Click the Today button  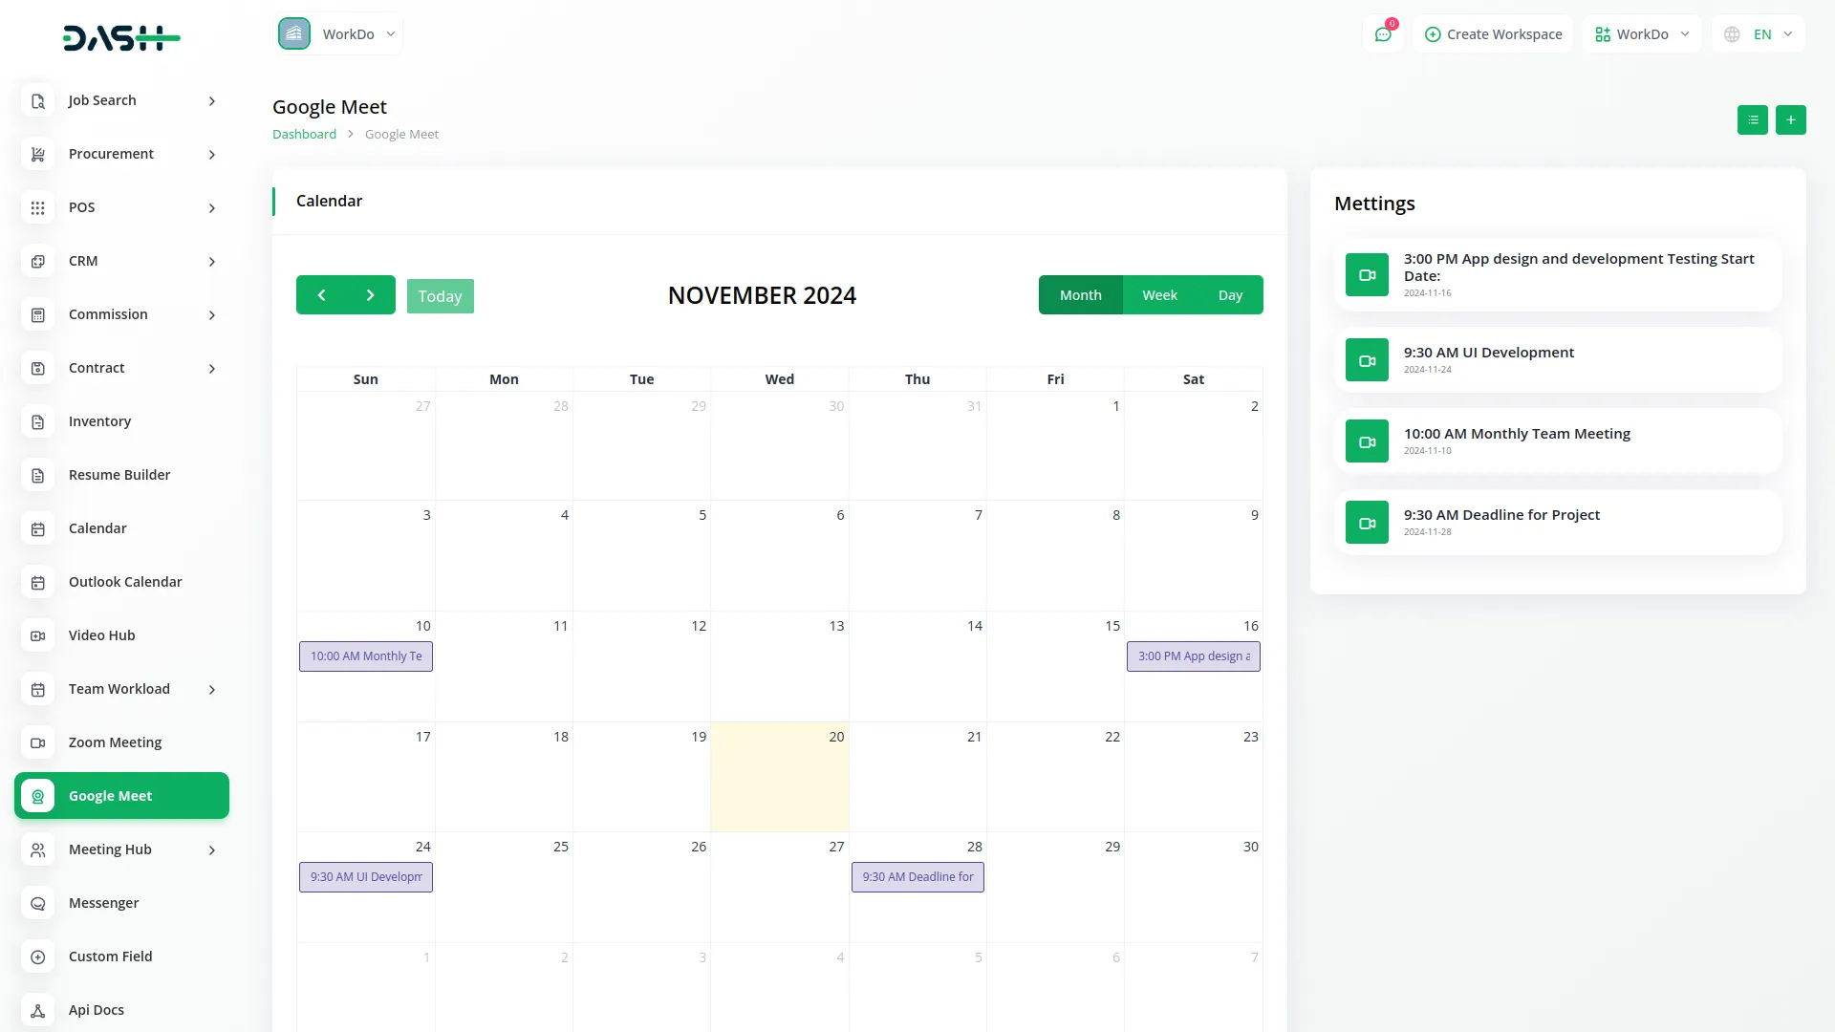click(x=440, y=296)
